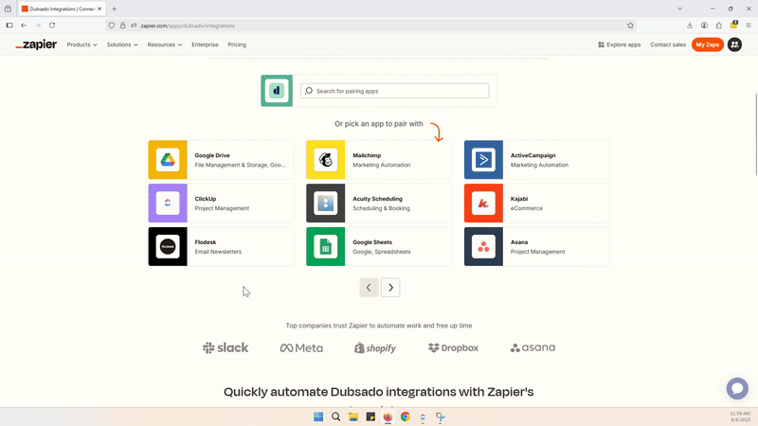Open Explore apps
Image resolution: width=758 pixels, height=426 pixels.
click(x=620, y=44)
